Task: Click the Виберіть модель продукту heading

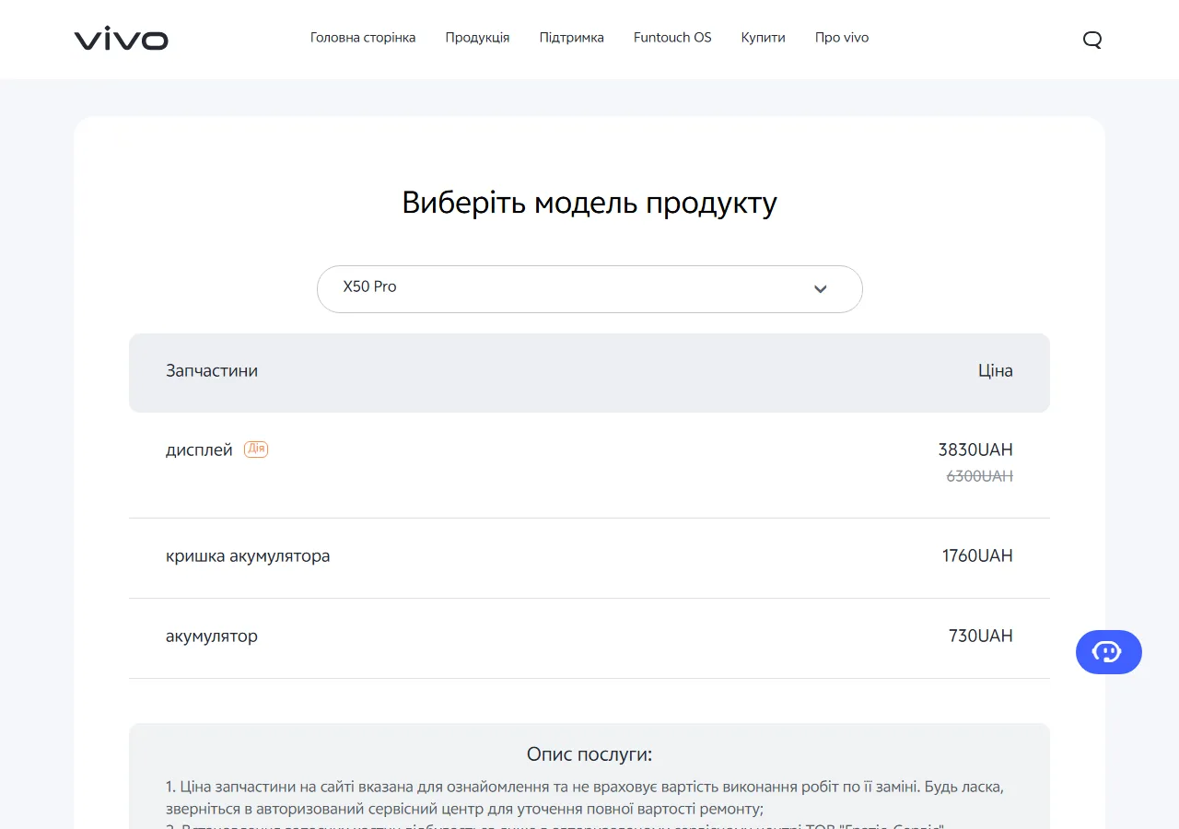Action: 589,203
